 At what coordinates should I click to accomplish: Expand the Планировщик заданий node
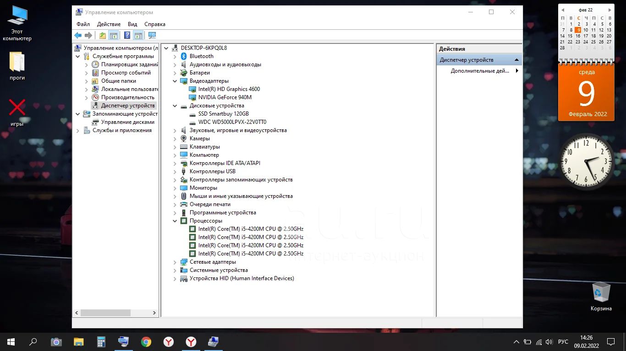[87, 64]
